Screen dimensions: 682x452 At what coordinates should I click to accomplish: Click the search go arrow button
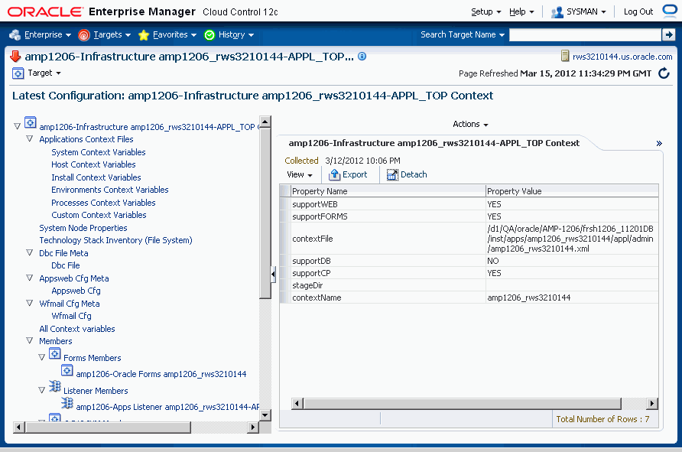click(668, 35)
